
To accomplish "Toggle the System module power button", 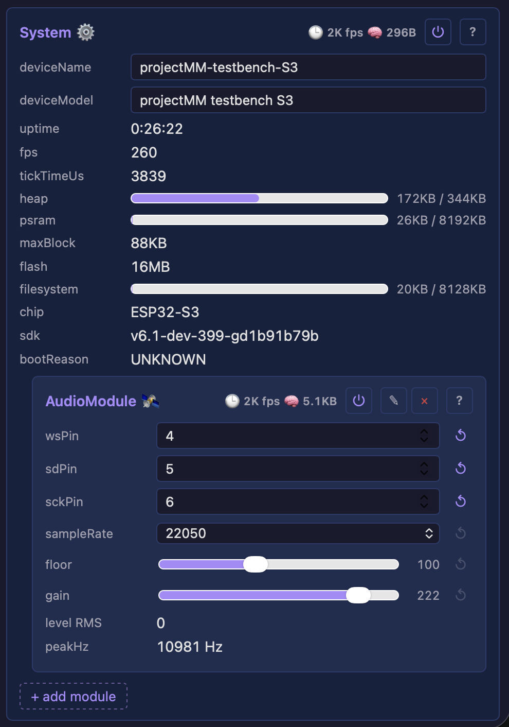I will [438, 32].
